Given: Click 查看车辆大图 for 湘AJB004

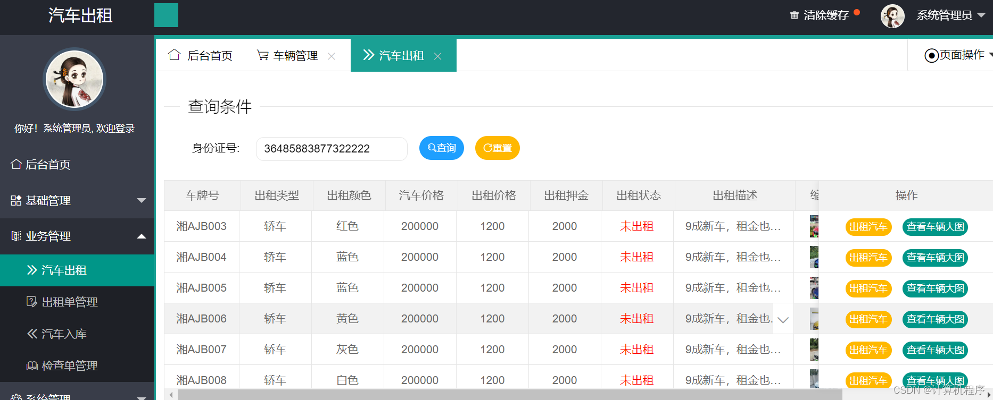Looking at the screenshot, I should (936, 258).
